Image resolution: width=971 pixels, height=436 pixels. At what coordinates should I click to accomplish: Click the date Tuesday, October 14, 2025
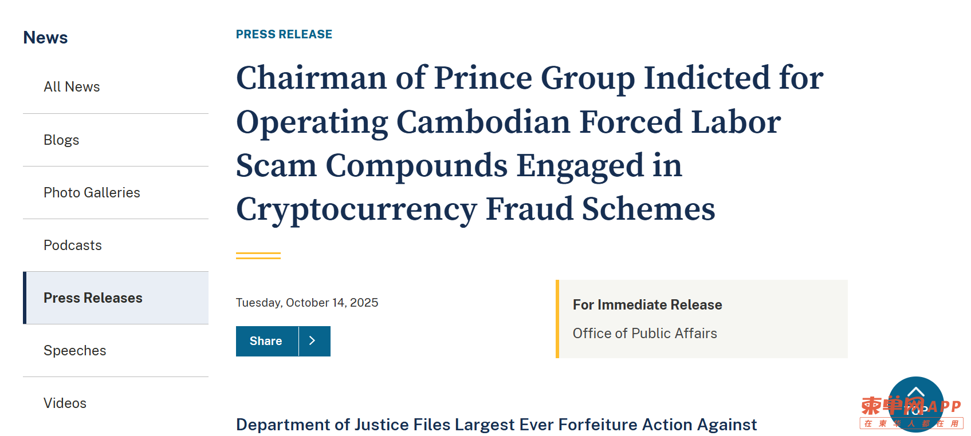click(307, 303)
